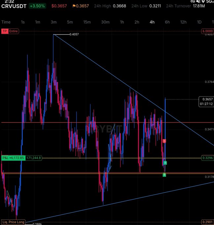The width and height of the screenshot is (214, 225).
Task: Tap the $0.3657 last price
Action: point(59,6)
